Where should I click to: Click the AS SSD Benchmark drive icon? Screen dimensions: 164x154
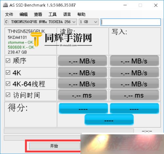pos(5,5)
